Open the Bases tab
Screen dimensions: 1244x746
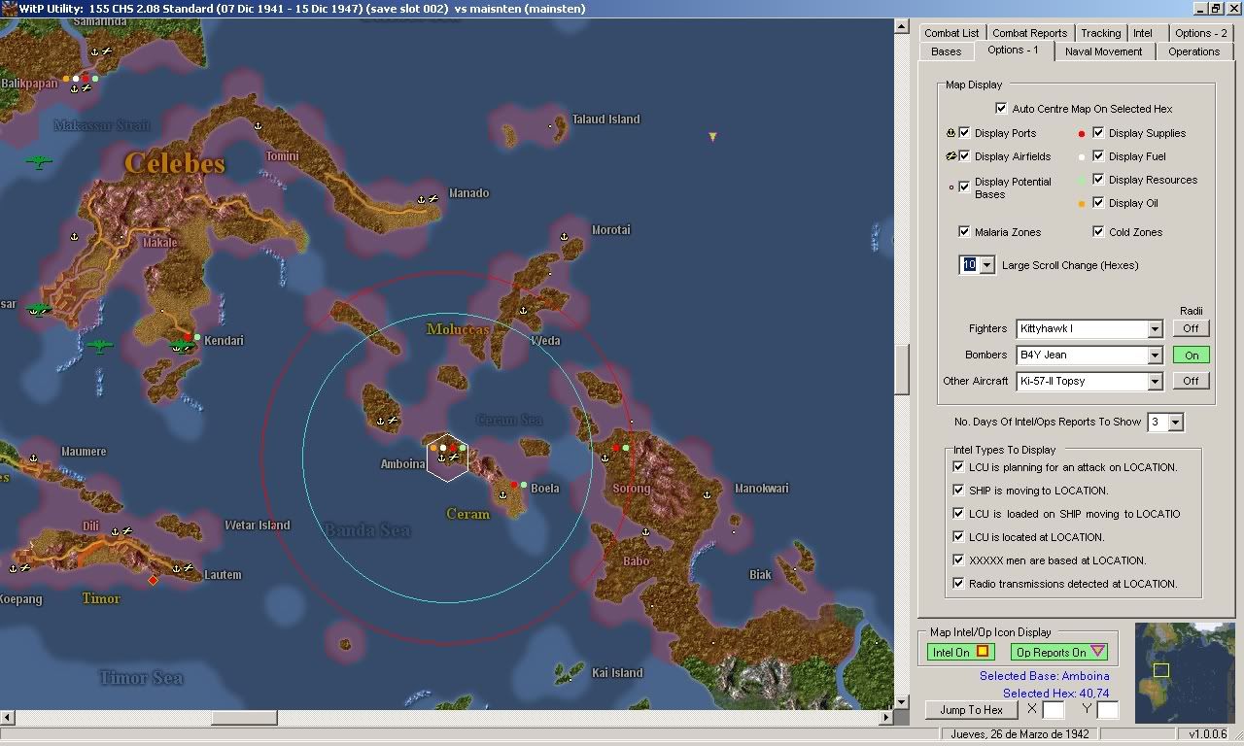click(946, 51)
